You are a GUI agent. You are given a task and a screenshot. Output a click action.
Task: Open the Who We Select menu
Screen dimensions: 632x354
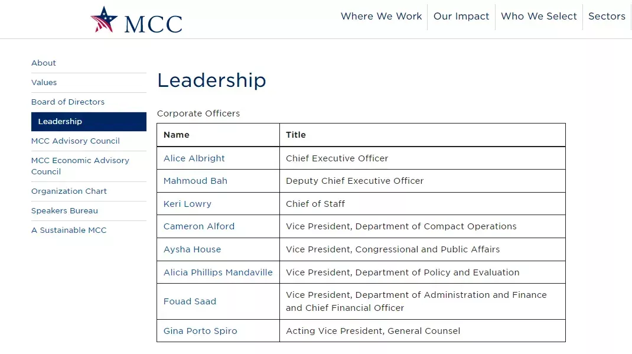point(539,17)
